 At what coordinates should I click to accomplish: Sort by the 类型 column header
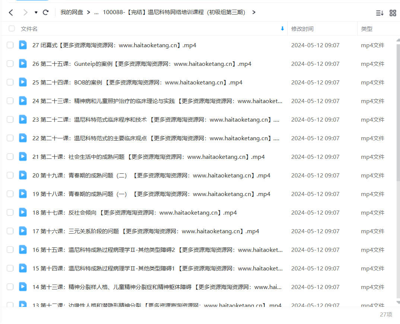click(366, 29)
